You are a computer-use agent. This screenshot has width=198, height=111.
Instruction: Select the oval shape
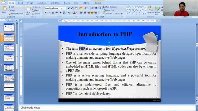pyautogui.click(x=140, y=7)
